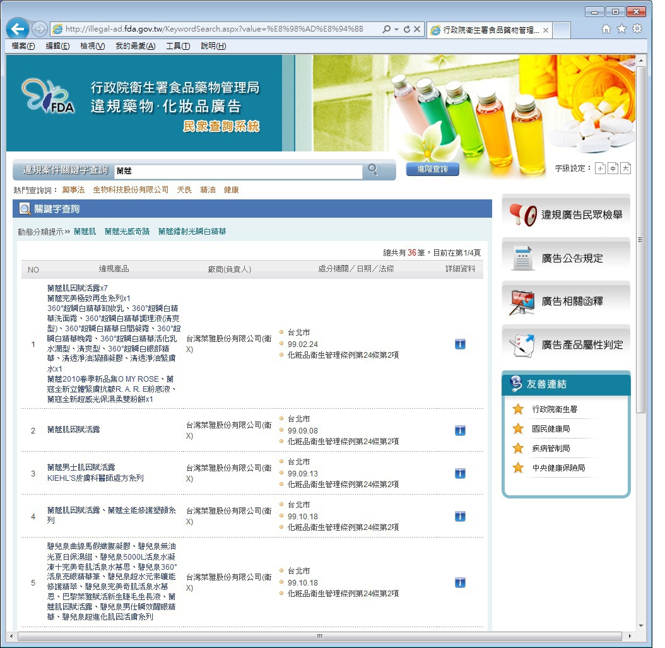Click the 廠商(負責人) column header
Viewport: 665px width, 648px height.
click(230, 269)
